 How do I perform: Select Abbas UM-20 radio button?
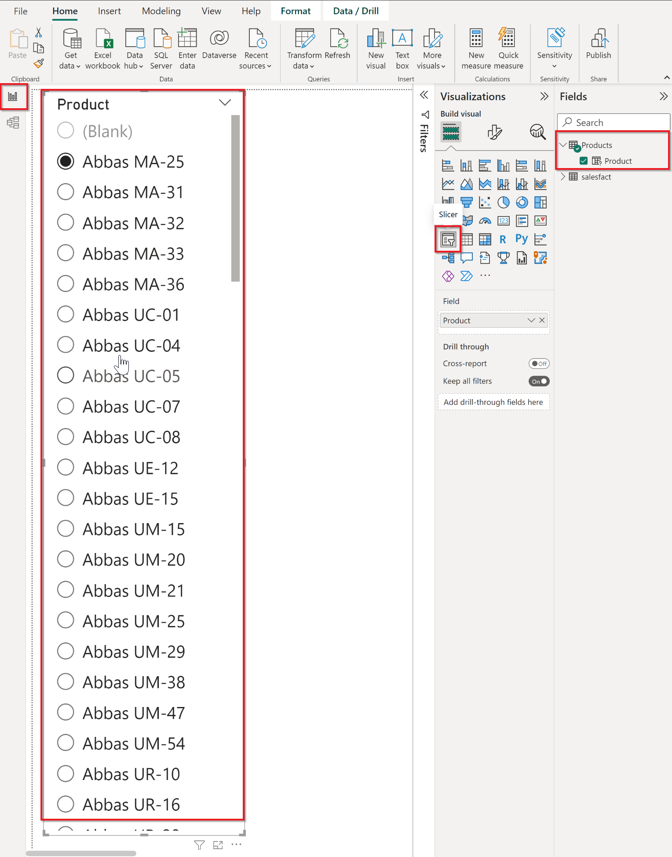(x=66, y=559)
